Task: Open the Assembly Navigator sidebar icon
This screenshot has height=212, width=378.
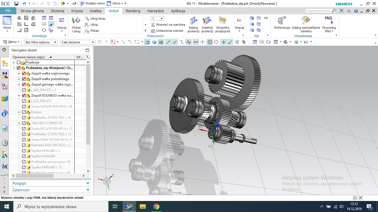Action: point(5,64)
